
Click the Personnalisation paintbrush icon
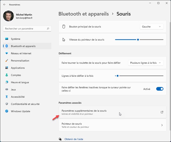pos(7,61)
